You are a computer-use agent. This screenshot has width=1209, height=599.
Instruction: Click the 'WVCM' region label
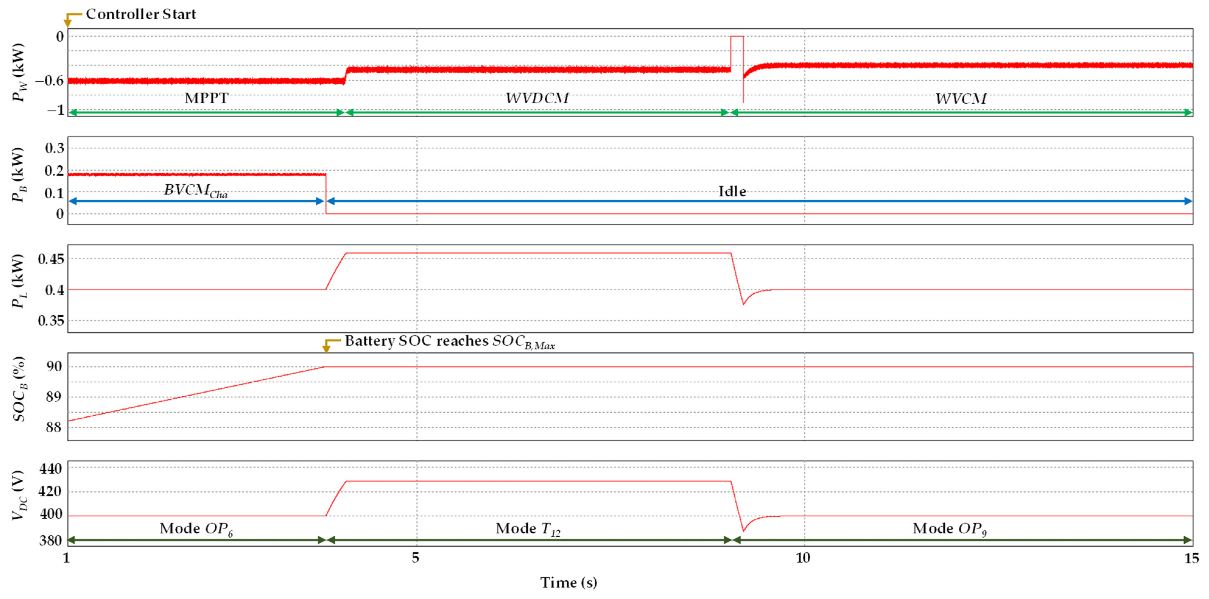(961, 99)
